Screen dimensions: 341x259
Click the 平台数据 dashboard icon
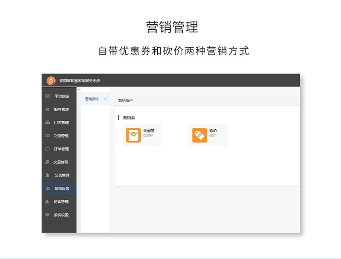tap(48, 96)
